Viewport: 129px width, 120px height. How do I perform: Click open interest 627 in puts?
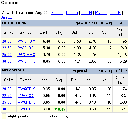[x=124, y=109]
